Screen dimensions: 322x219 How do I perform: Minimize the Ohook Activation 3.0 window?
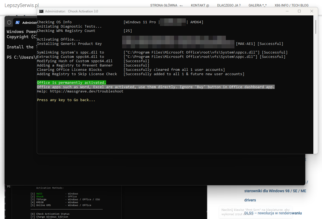click(287, 11)
